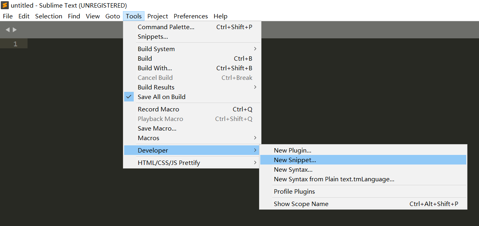The width and height of the screenshot is (479, 226).
Task: Click line number 1 in the gutter
Action: tap(15, 44)
